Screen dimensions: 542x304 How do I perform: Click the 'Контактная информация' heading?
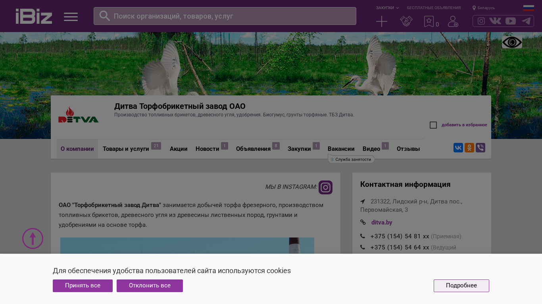pyautogui.click(x=405, y=184)
